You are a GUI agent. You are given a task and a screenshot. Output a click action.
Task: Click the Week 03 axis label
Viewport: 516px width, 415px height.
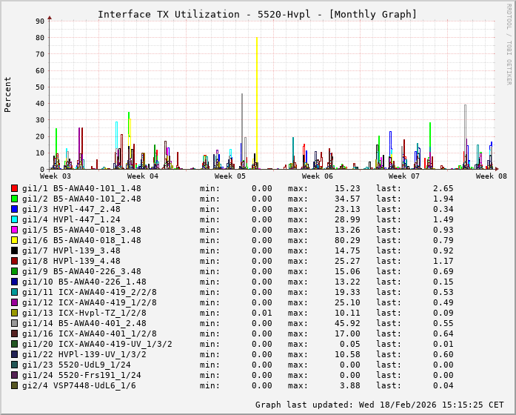(56, 176)
